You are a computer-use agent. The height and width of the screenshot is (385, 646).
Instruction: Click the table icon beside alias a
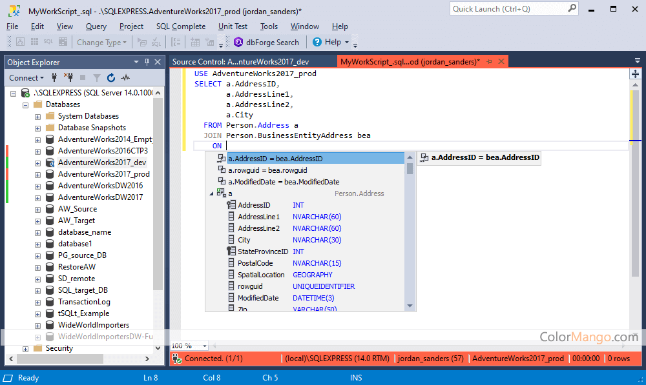(x=222, y=193)
